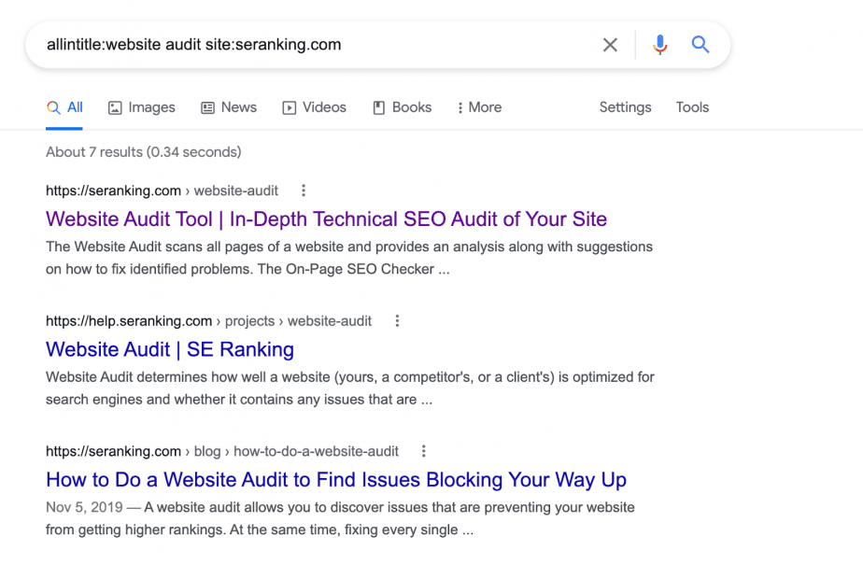Click snippet starting 'The Website Audit scans all pages'
Screen dimensions: 863x565
coord(349,258)
